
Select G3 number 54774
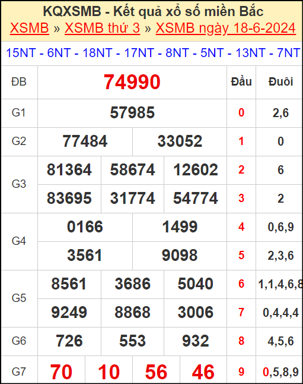tap(196, 198)
